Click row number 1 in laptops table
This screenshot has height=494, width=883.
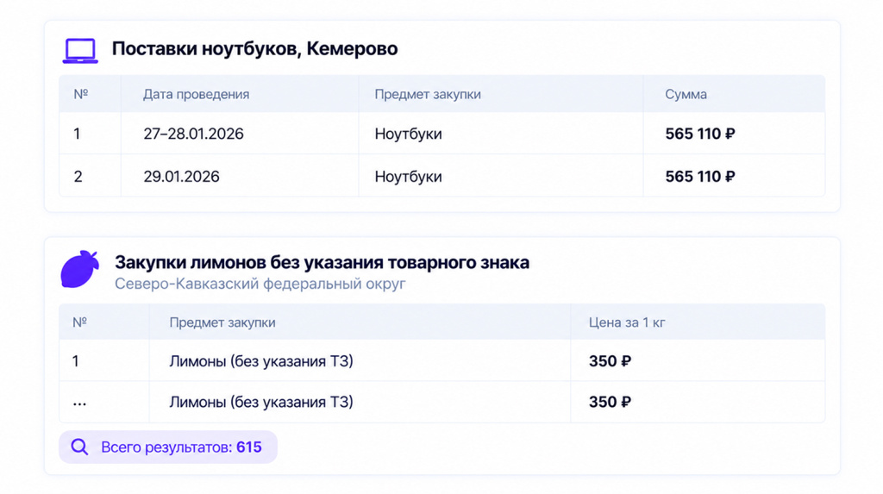tap(77, 134)
